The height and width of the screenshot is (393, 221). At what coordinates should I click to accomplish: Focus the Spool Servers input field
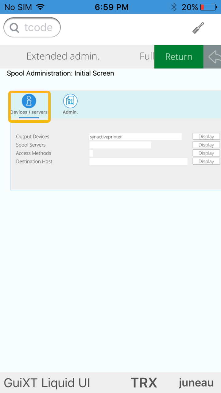tap(120, 145)
